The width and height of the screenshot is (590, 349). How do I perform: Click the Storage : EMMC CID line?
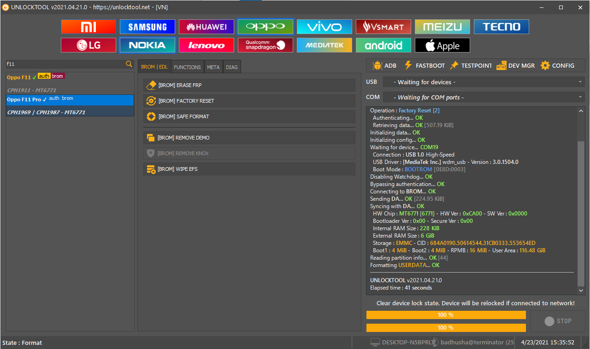454,243
